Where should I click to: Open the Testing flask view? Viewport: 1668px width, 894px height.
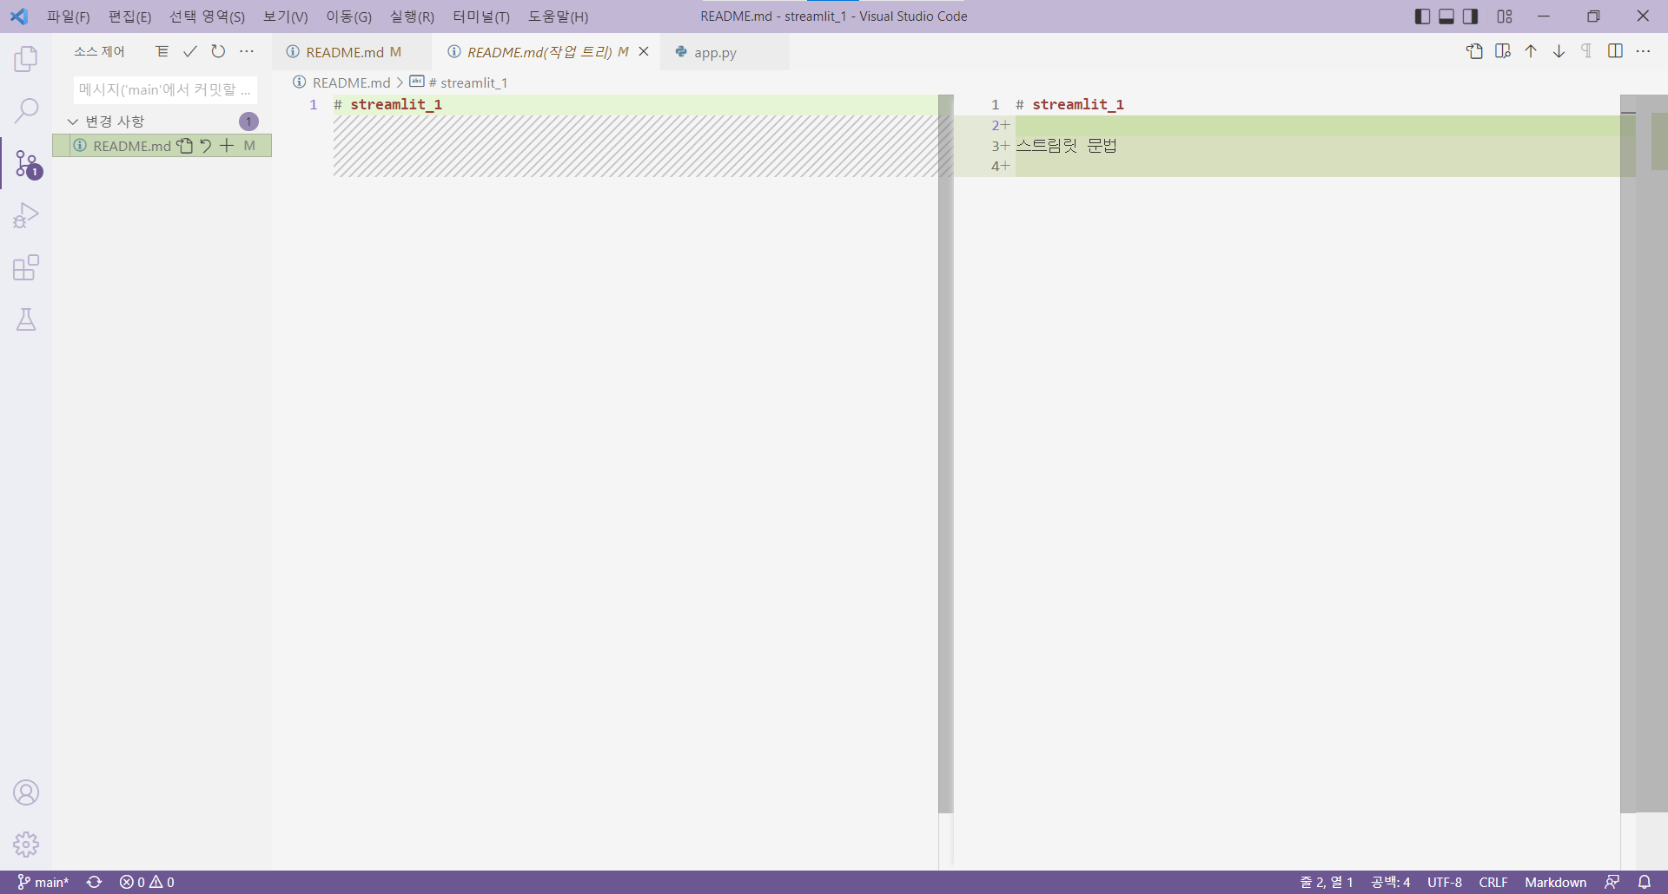tap(26, 319)
